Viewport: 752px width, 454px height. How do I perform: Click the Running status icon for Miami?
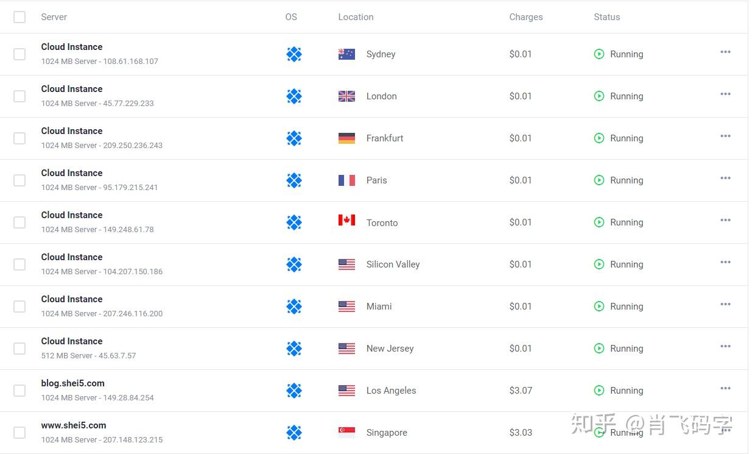pyautogui.click(x=599, y=307)
